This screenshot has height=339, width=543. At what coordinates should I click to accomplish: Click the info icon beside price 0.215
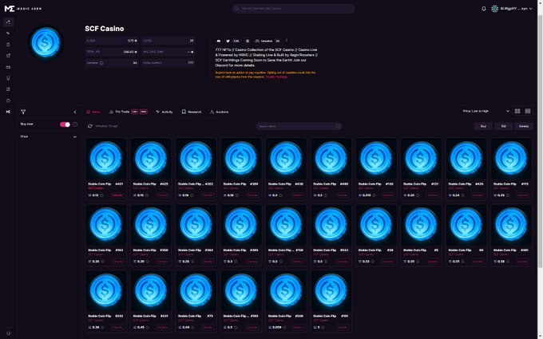[375, 195]
